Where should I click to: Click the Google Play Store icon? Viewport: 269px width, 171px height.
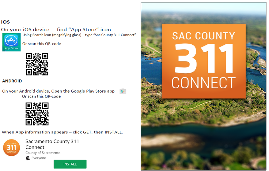(123, 91)
